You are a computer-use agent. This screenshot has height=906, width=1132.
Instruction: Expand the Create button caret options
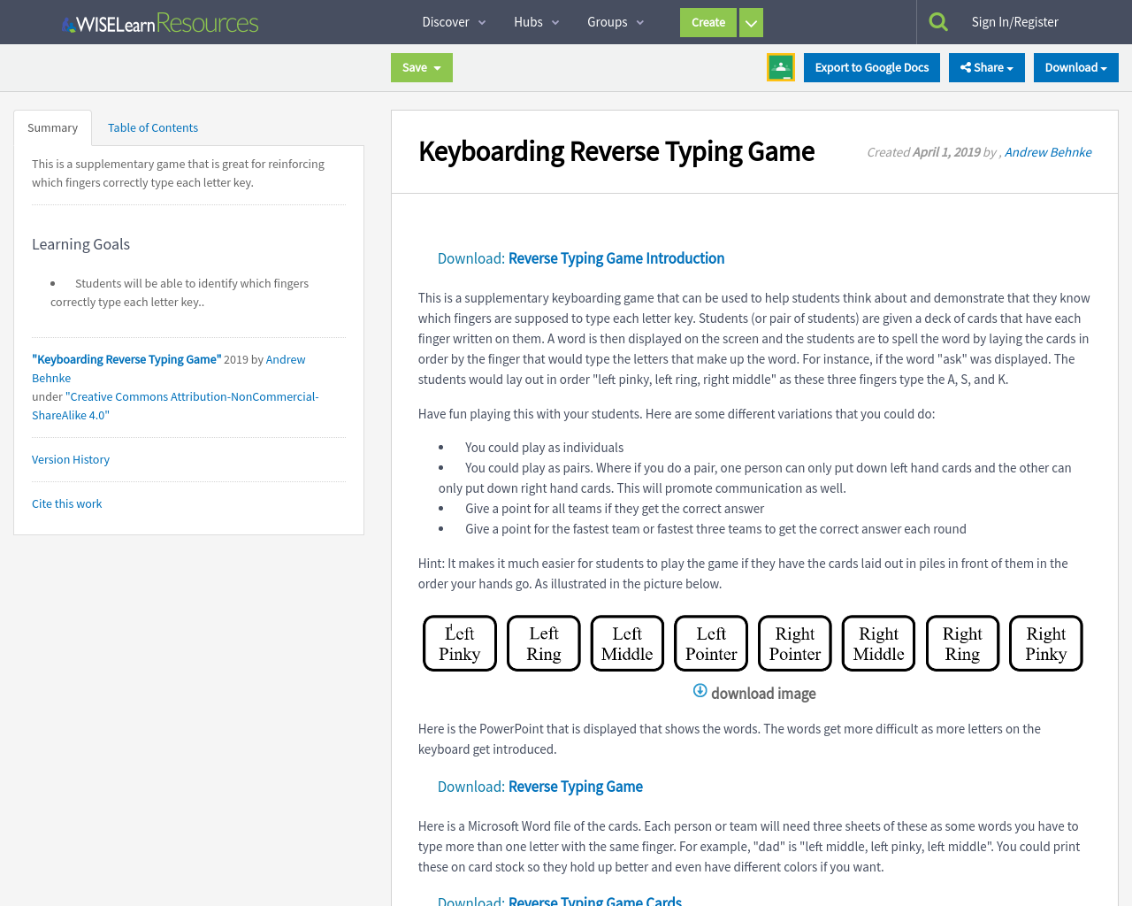click(750, 21)
